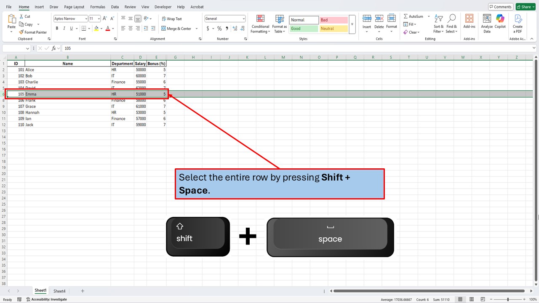The width and height of the screenshot is (539, 303).
Task: Apply Percent Style formatting
Action: tap(219, 29)
